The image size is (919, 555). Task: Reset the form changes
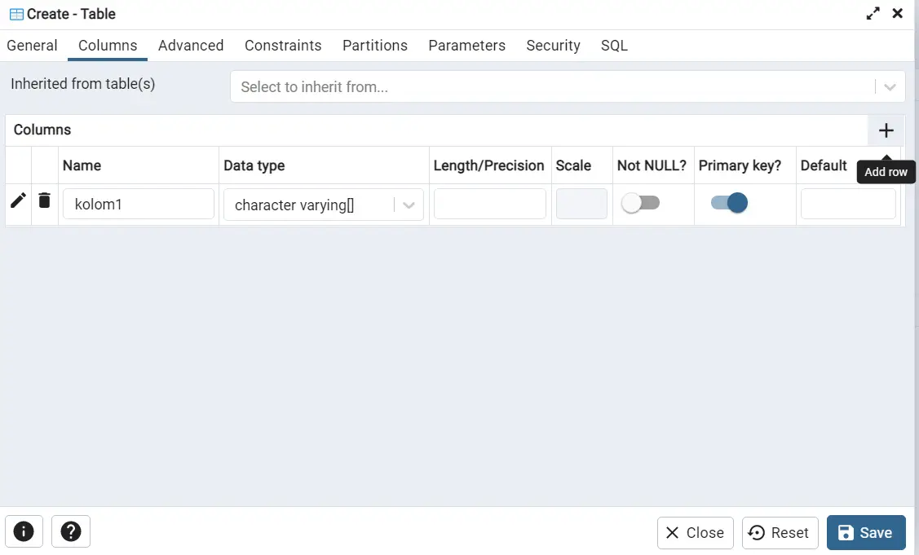(x=780, y=532)
